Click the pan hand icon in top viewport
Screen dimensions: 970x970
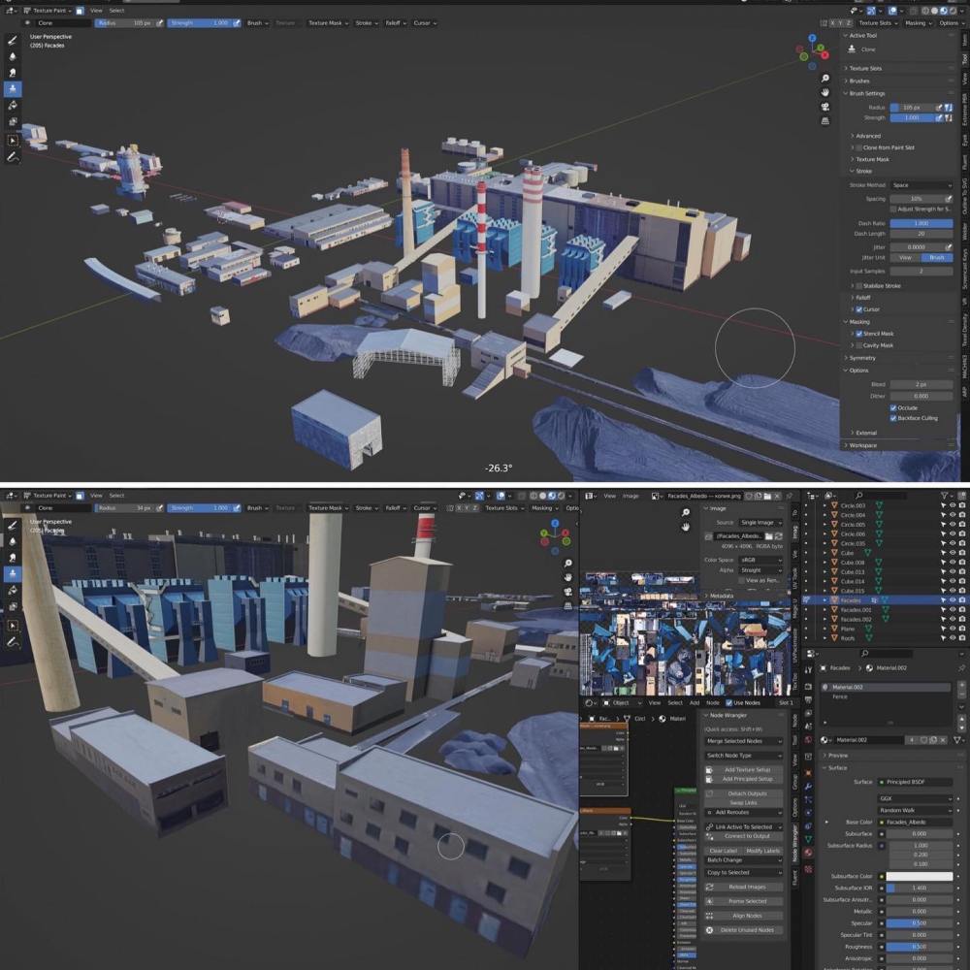(825, 92)
